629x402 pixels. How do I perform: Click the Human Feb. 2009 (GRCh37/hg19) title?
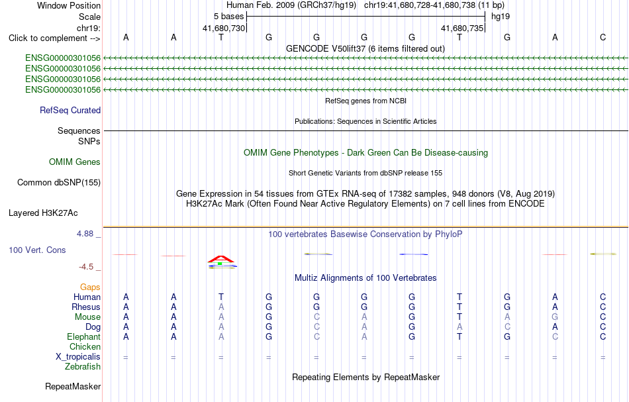[x=291, y=5]
